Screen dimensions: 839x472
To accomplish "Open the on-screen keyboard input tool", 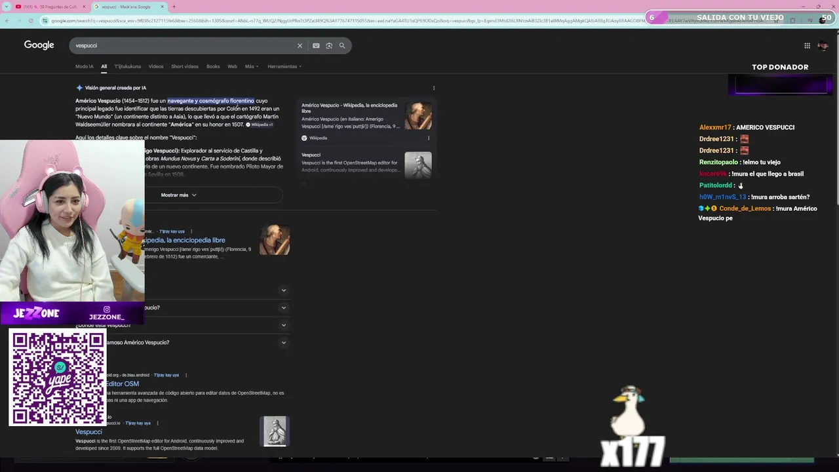I will [316, 46].
